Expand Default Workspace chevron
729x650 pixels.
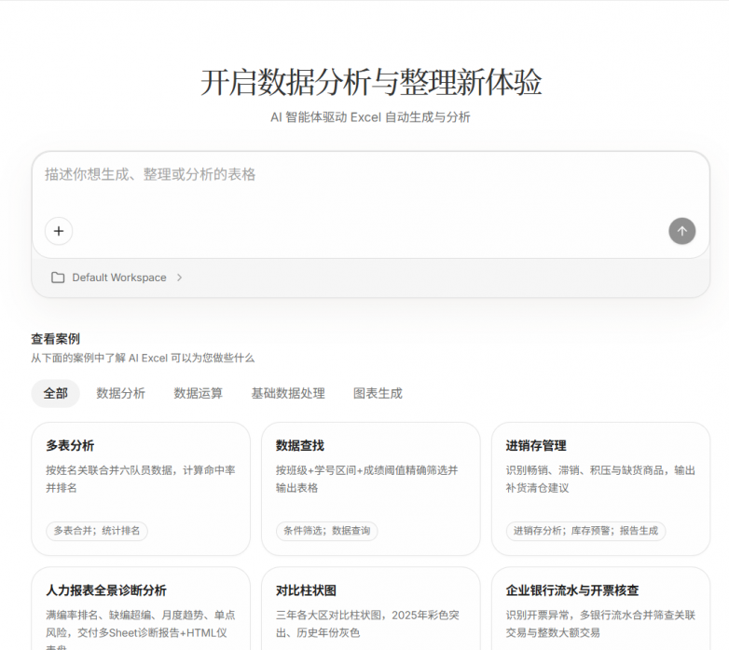[180, 278]
